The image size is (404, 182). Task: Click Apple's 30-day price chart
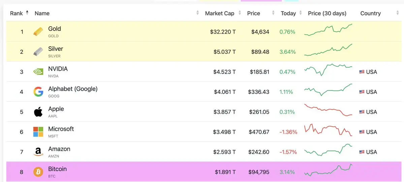[328, 110]
